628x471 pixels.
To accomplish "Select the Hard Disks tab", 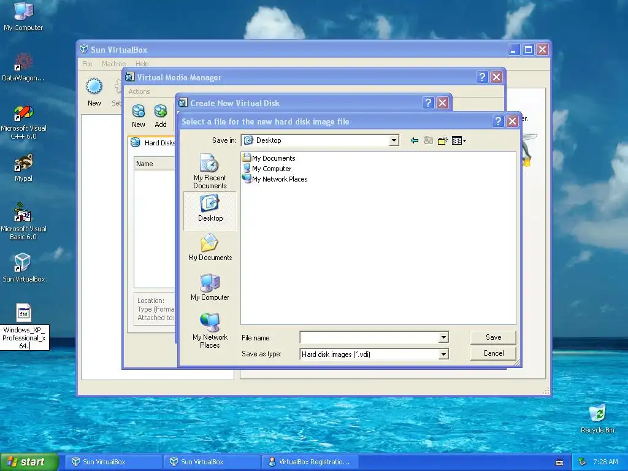I will [153, 142].
